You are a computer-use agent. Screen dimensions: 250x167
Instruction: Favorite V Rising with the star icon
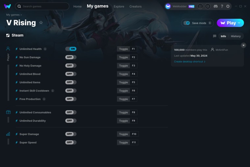click(x=41, y=22)
